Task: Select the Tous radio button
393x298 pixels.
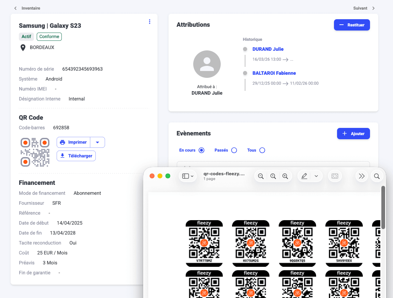Action: point(262,150)
